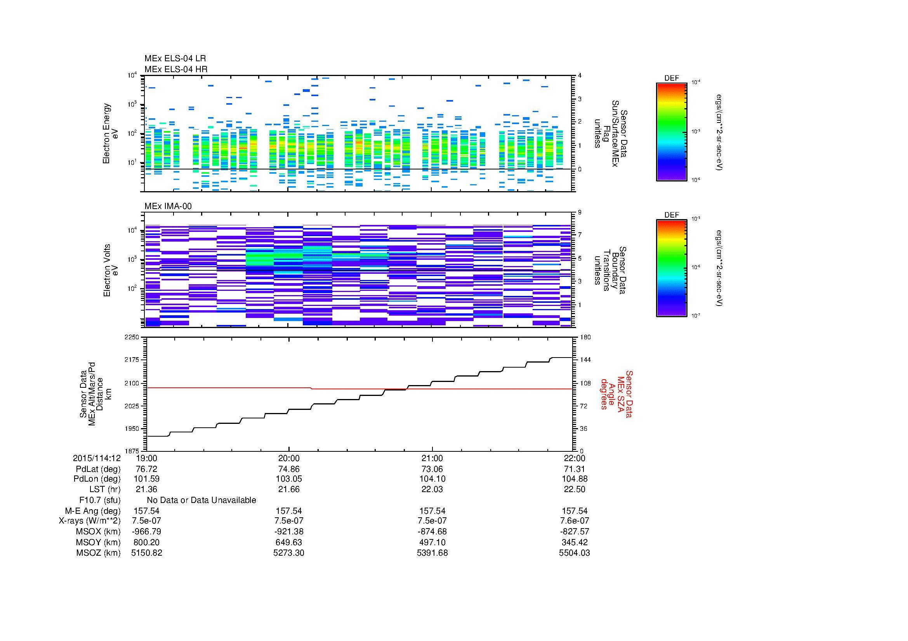Image resolution: width=908 pixels, height=641 pixels.
Task: Select the 'MEx ELS-04 LR' panel title
Action: tap(175, 59)
